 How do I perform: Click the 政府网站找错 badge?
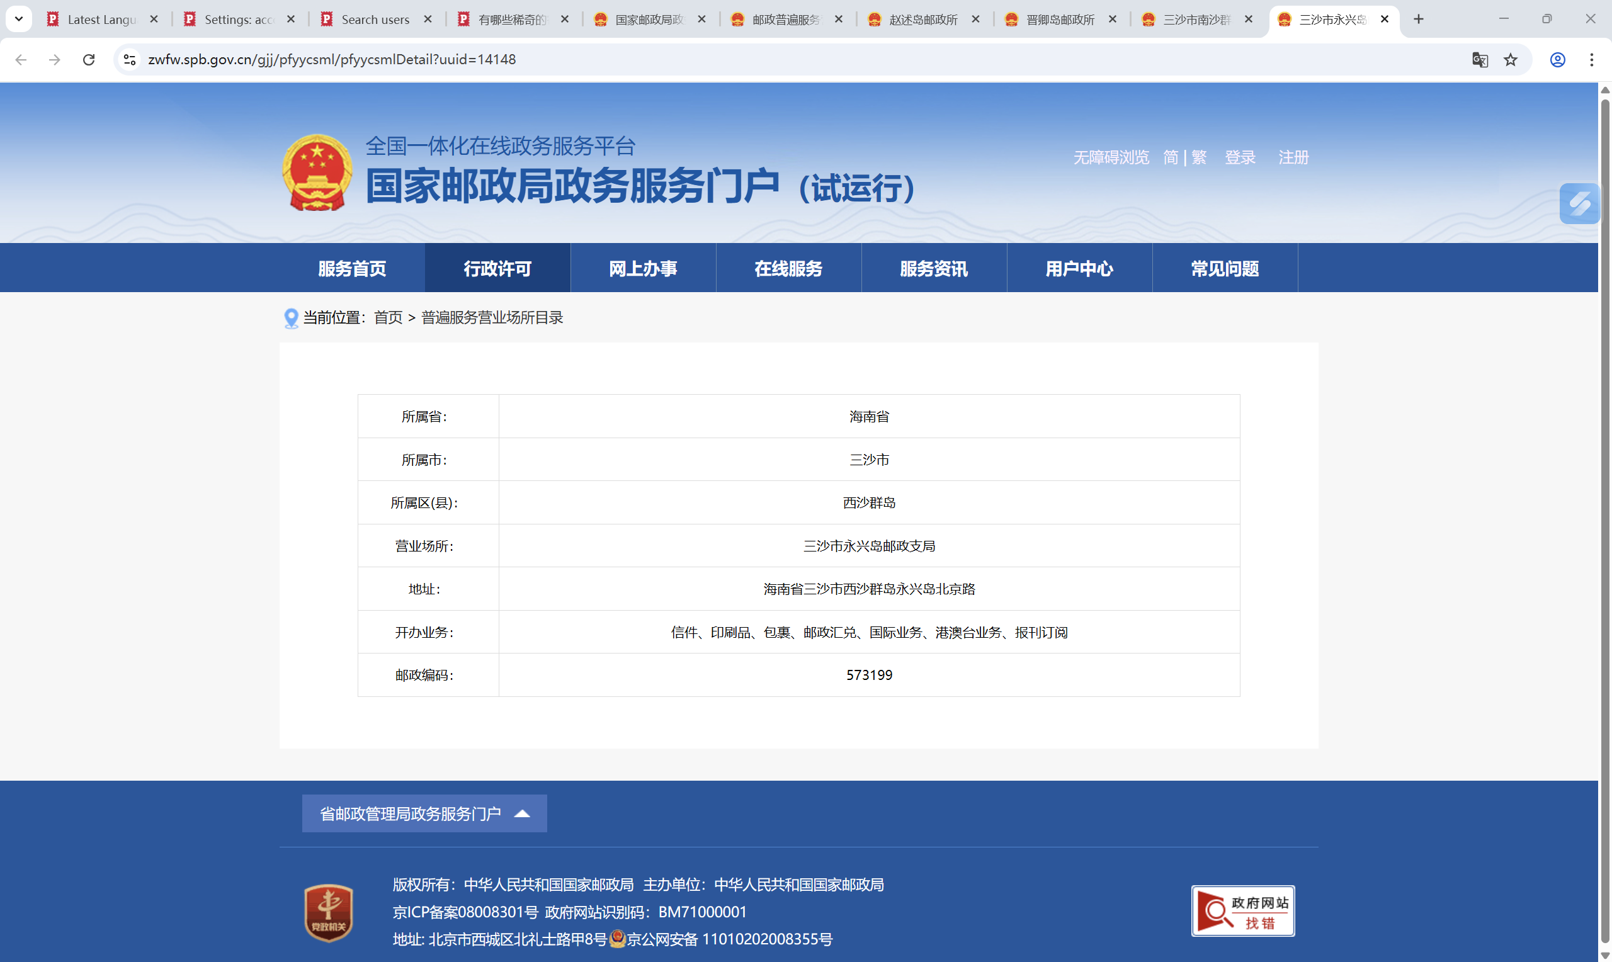pyautogui.click(x=1242, y=911)
